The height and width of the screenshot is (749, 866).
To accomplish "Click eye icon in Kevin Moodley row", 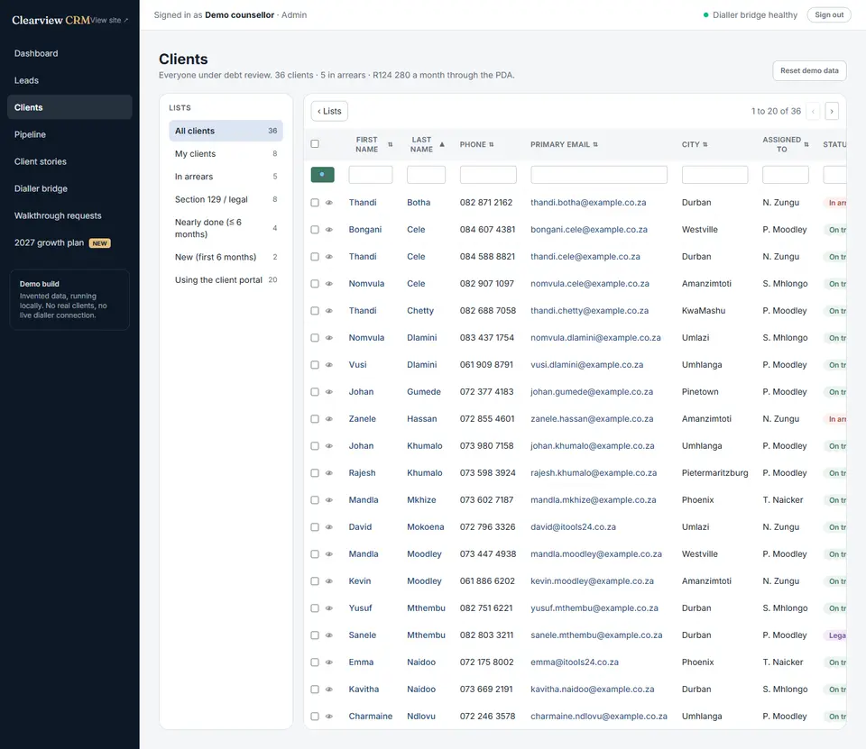I will (329, 581).
